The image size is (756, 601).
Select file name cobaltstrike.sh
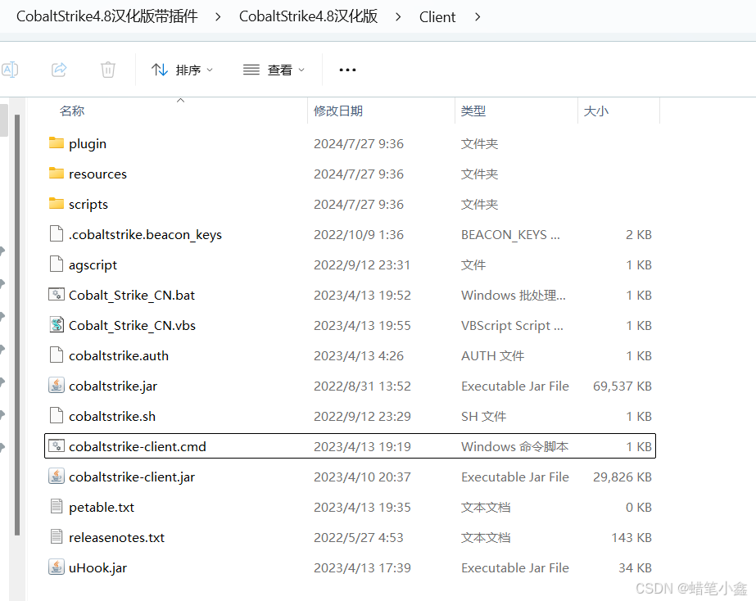click(112, 417)
